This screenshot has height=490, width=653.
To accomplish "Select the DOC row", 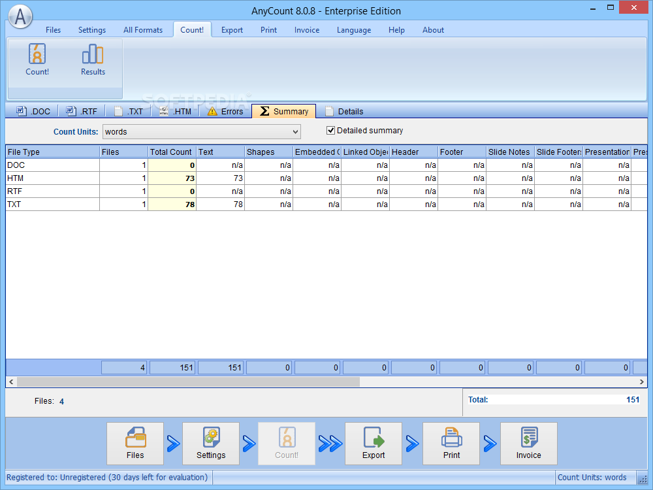I will click(x=326, y=165).
